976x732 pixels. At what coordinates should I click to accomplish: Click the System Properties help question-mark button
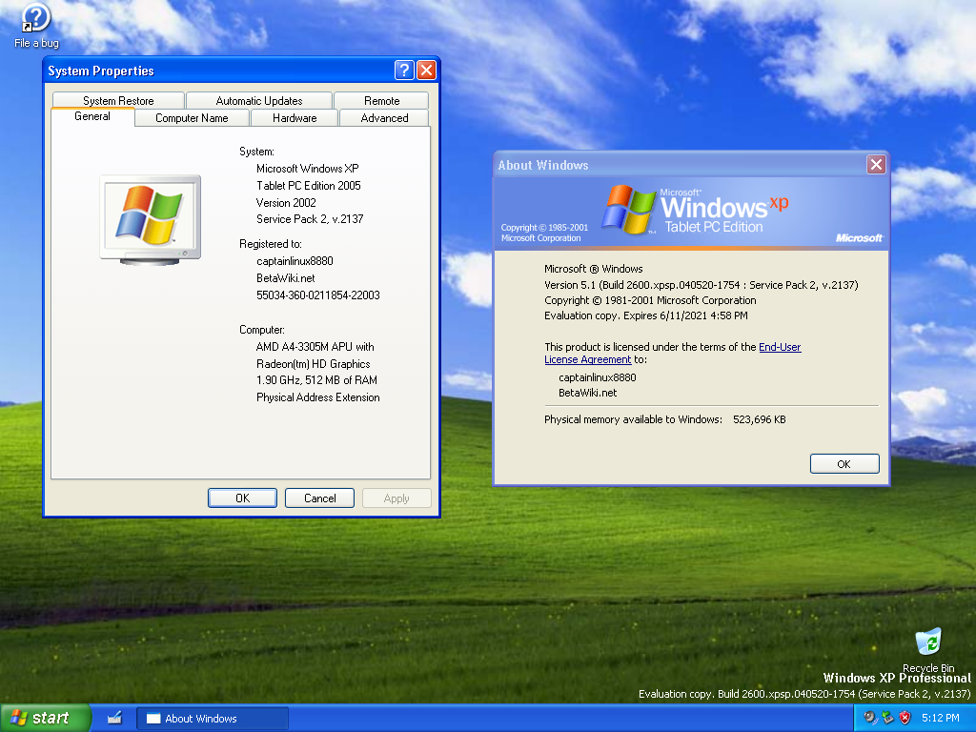404,71
